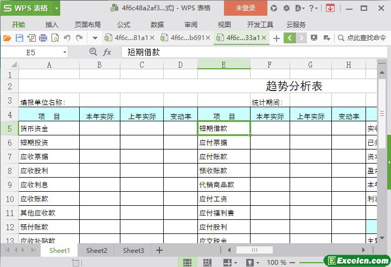Open the 页面布局 ribbon tab
The width and height of the screenshot is (391, 267).
pos(88,25)
